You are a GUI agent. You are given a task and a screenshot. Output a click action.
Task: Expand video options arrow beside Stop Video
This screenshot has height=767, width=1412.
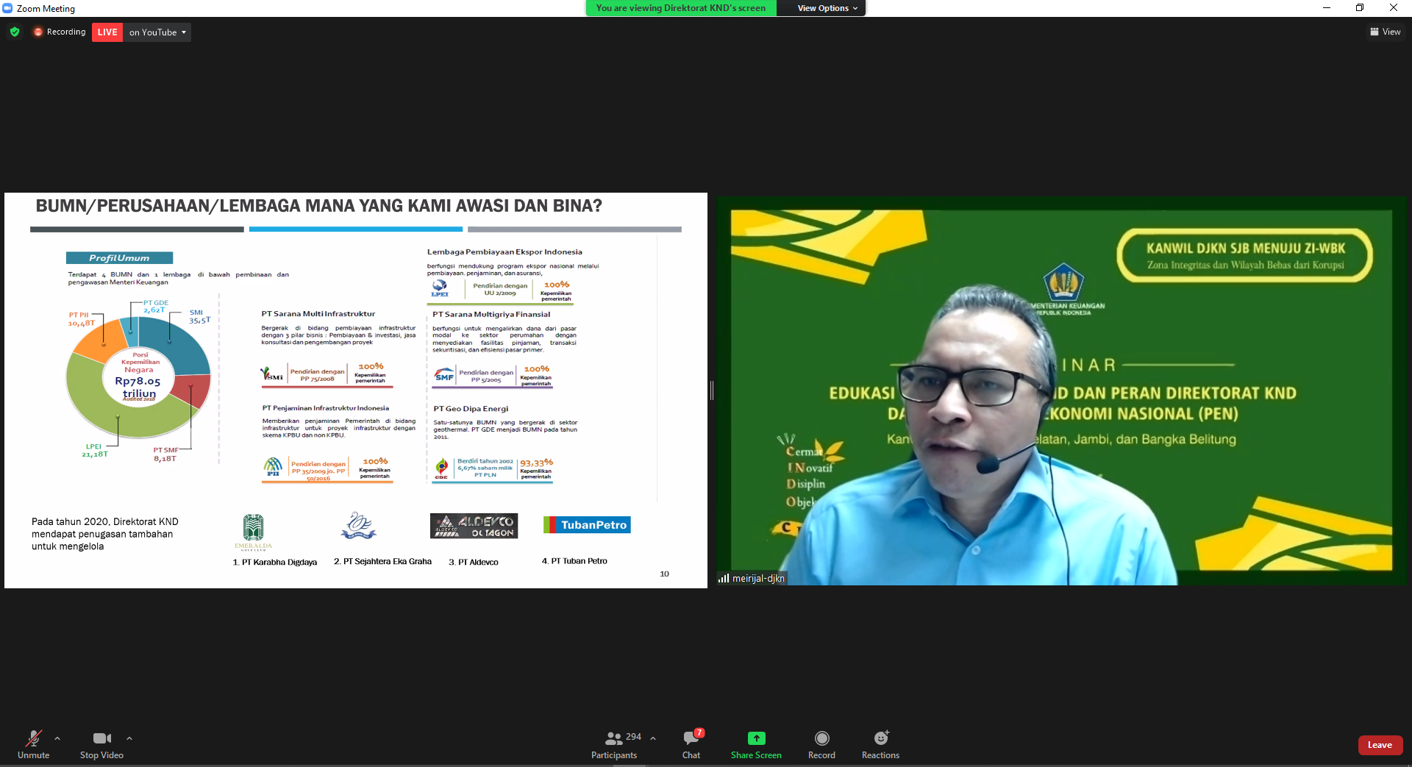[129, 738]
